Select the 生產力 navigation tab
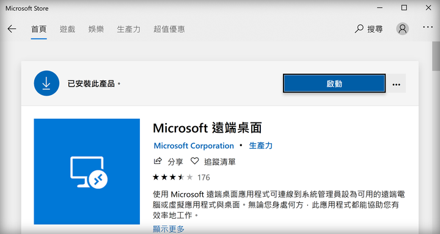Viewport: 440px width, 234px height. tap(128, 29)
